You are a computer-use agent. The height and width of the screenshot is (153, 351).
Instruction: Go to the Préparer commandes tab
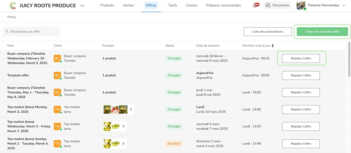223,5
